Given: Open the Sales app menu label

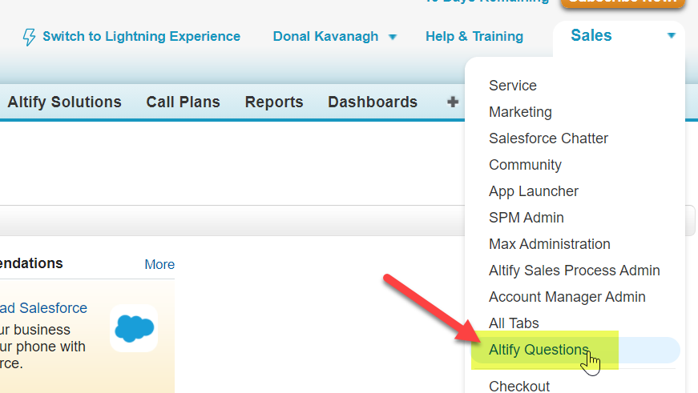Looking at the screenshot, I should pos(591,35).
